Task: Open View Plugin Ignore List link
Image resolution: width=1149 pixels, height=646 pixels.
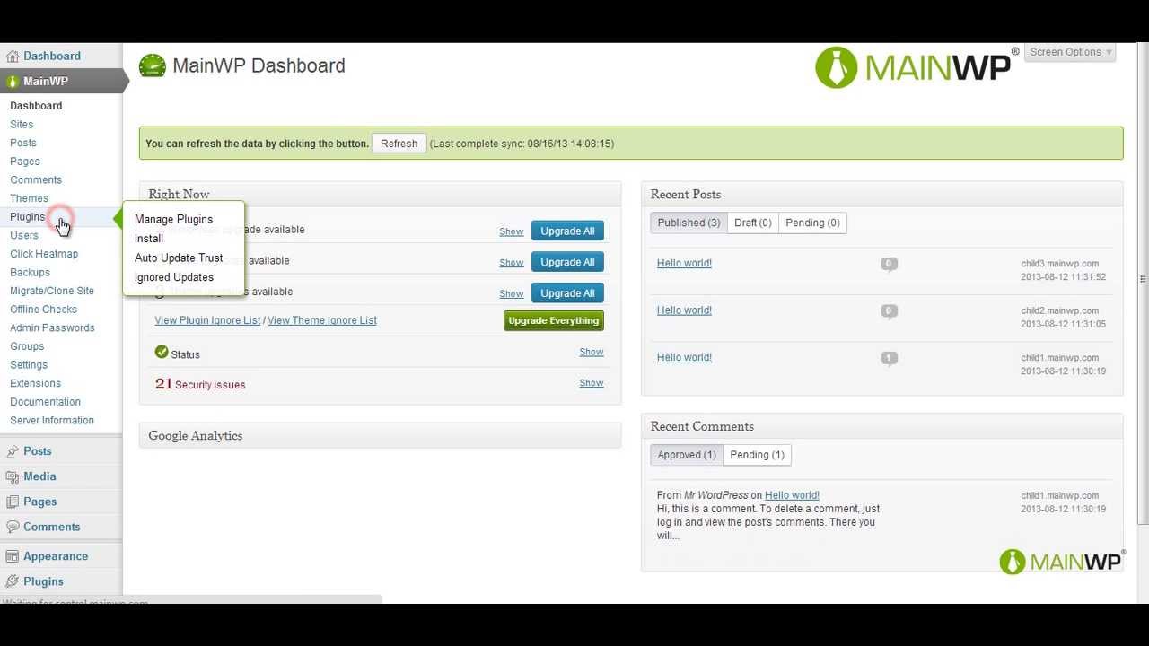Action: click(207, 320)
